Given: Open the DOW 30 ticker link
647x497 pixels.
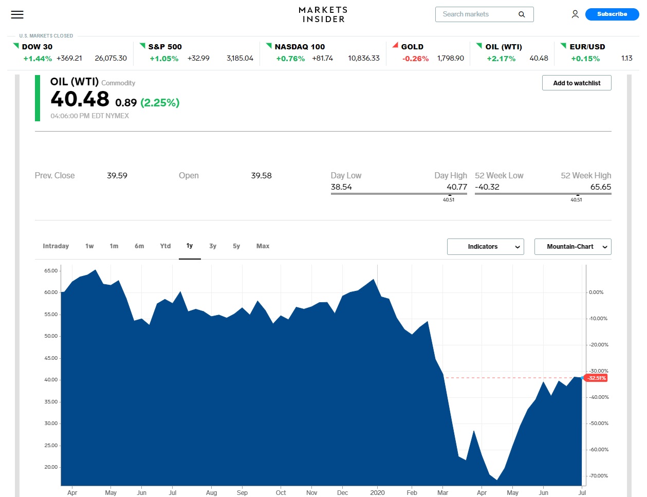Looking at the screenshot, I should coord(37,47).
